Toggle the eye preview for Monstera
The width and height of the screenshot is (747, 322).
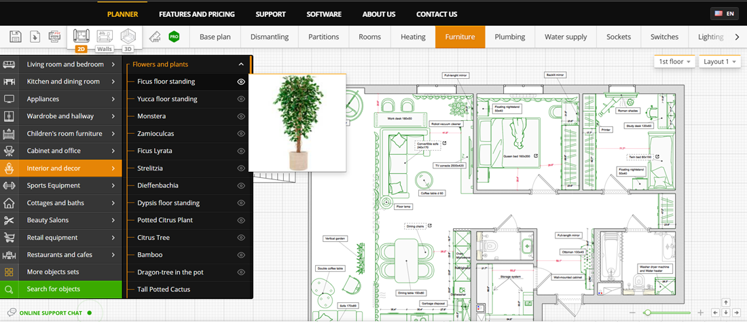tap(241, 116)
